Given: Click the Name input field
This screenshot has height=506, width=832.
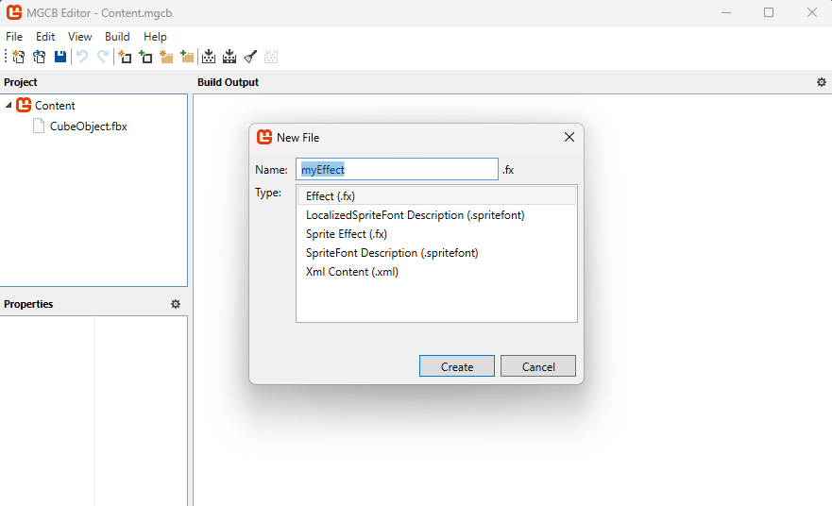Looking at the screenshot, I should 397,169.
